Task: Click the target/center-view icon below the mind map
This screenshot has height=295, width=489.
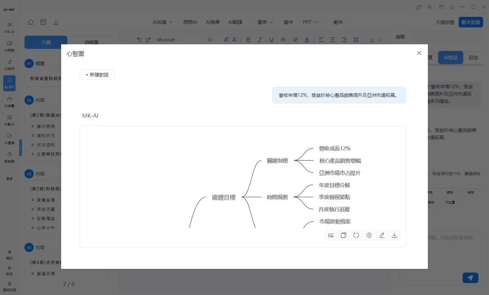Action: tap(369, 235)
